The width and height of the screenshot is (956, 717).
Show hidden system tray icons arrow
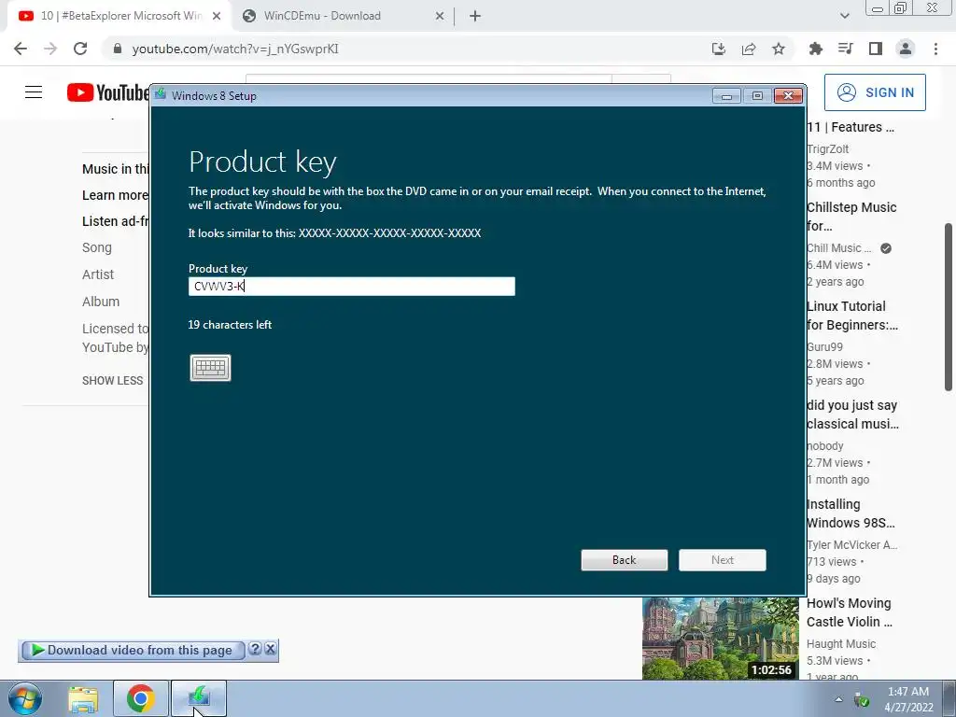click(839, 700)
